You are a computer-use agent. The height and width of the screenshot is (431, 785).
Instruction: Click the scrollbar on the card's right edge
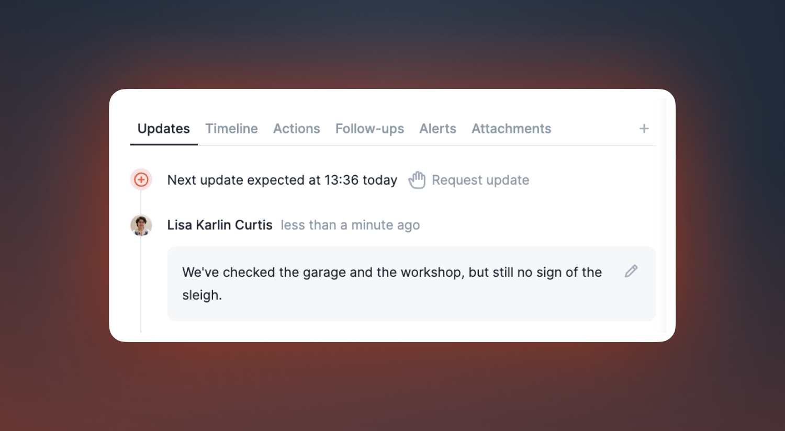point(664,215)
